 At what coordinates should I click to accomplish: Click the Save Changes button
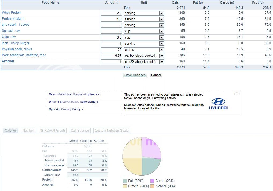(x=135, y=75)
